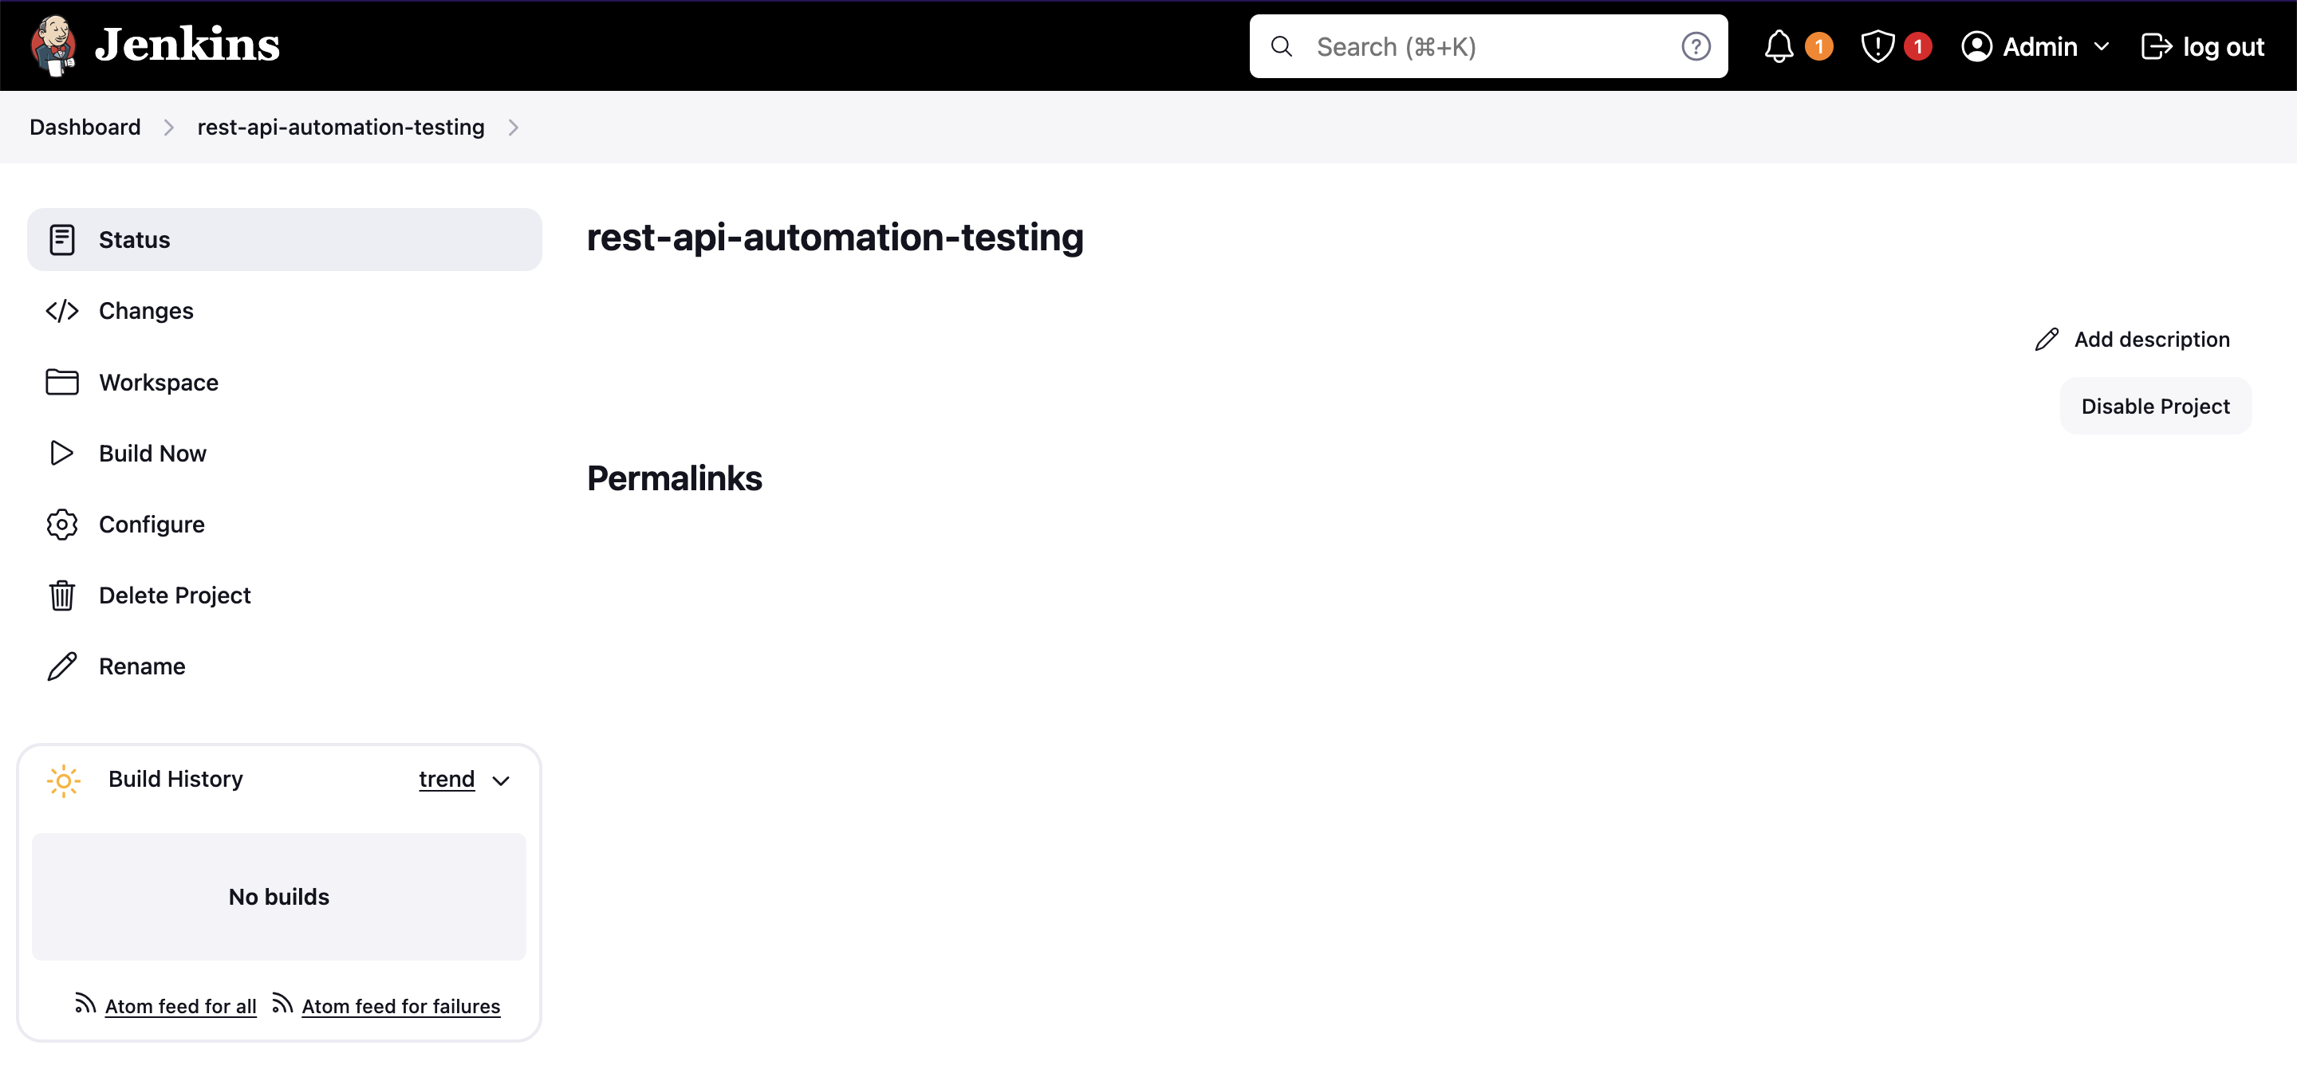Viewport: 2297px width, 1065px height.
Task: Click the Configure gear icon
Action: (61, 525)
